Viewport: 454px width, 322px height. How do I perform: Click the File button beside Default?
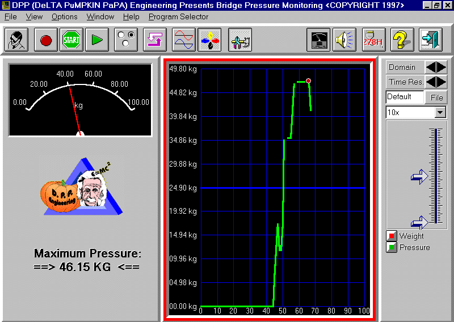pos(436,98)
